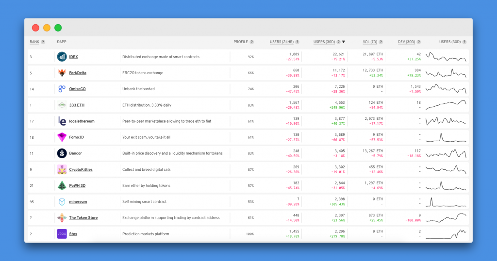Click the PROFILE column header

(x=241, y=42)
